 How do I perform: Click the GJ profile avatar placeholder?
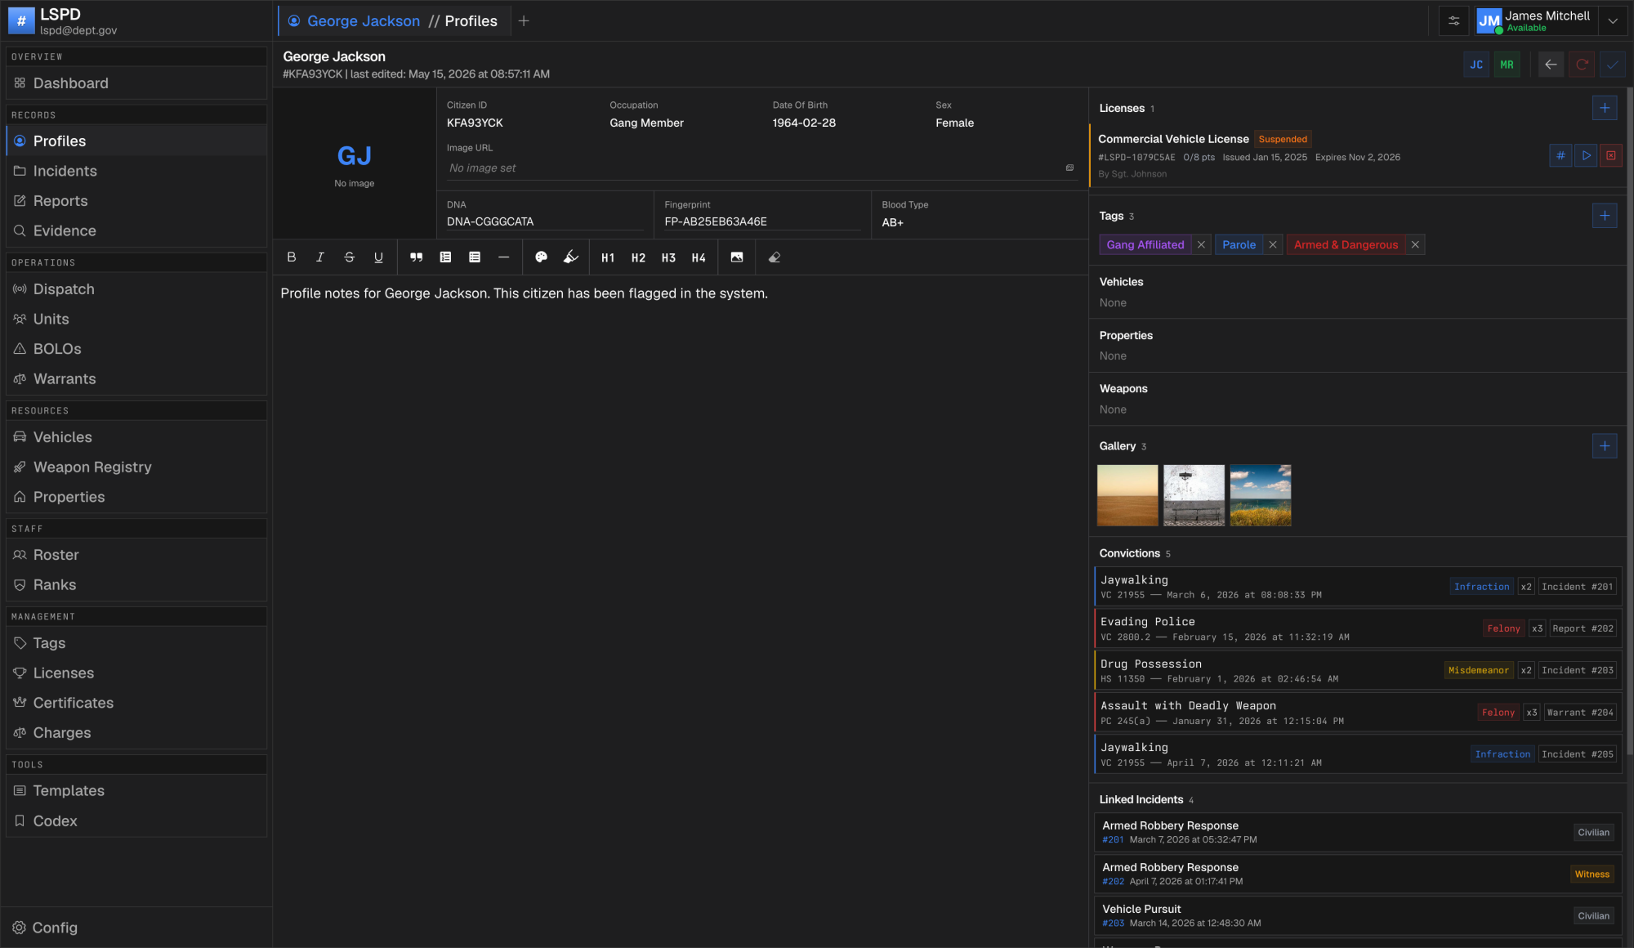click(x=355, y=163)
